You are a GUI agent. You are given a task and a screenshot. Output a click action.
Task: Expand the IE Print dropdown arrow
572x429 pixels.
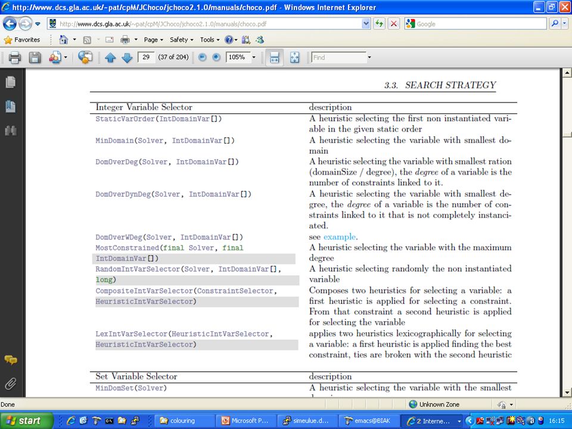coord(136,40)
